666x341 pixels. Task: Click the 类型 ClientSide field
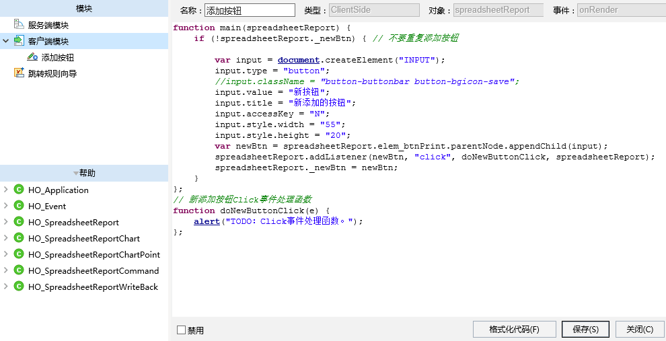point(374,10)
